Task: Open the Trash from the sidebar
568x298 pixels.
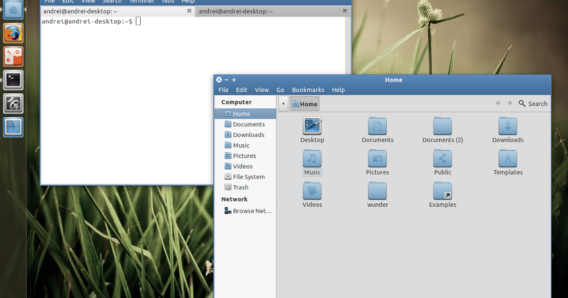Action: 240,187
